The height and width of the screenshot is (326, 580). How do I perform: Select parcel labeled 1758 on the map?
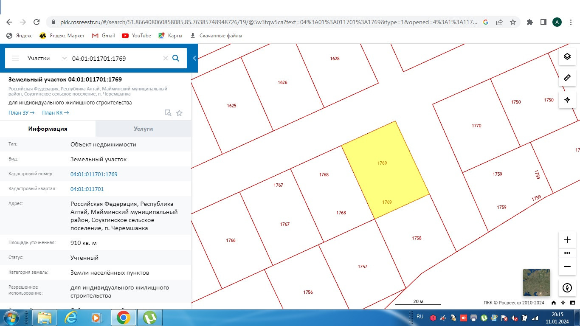coord(417,238)
